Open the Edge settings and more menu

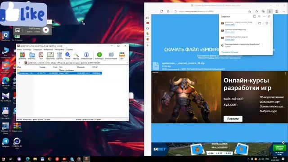[283, 11]
